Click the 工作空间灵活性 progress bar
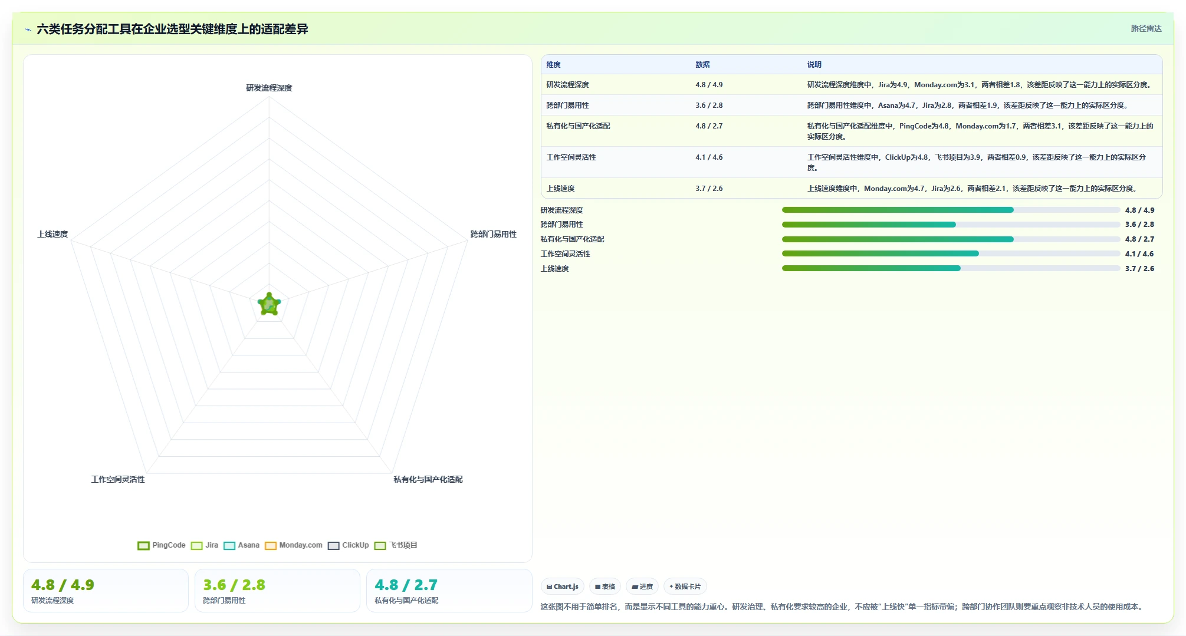 tap(951, 253)
